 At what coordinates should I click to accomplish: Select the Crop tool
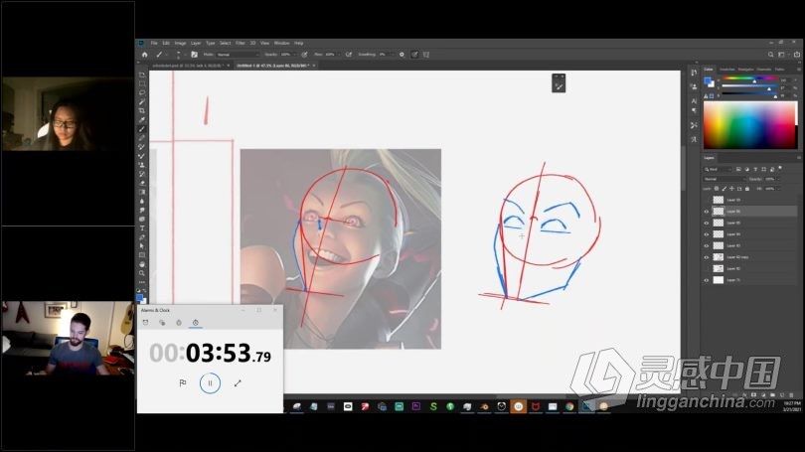point(142,111)
